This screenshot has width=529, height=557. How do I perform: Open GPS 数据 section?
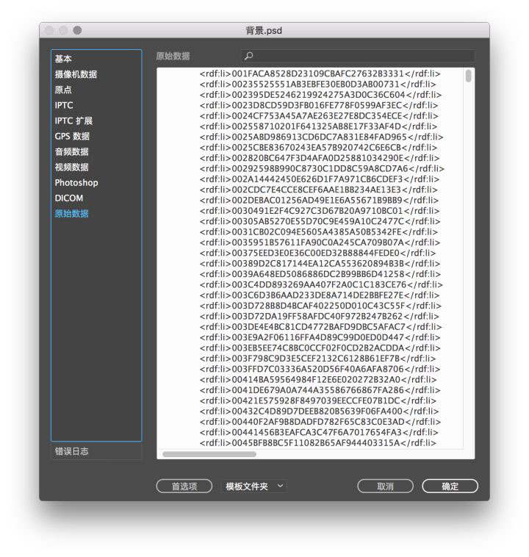[72, 136]
